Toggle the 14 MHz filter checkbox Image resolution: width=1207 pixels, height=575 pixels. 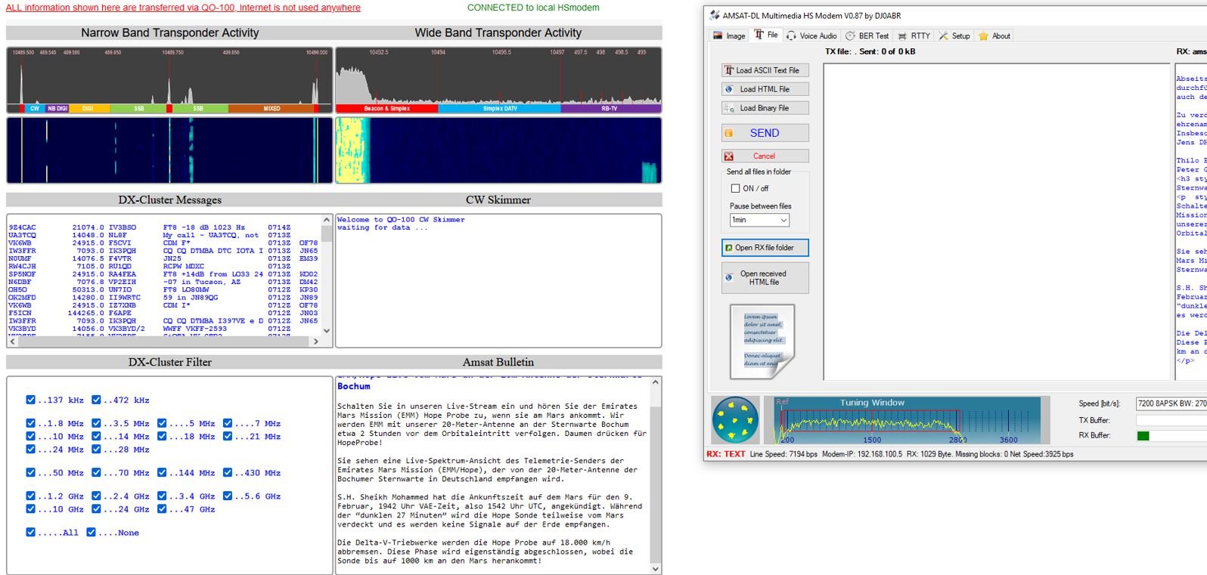[x=96, y=436]
